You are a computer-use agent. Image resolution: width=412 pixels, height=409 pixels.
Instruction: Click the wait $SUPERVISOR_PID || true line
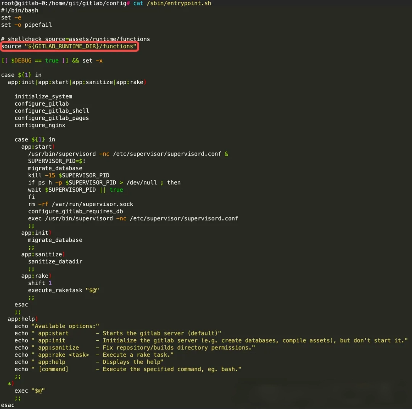[x=75, y=190]
